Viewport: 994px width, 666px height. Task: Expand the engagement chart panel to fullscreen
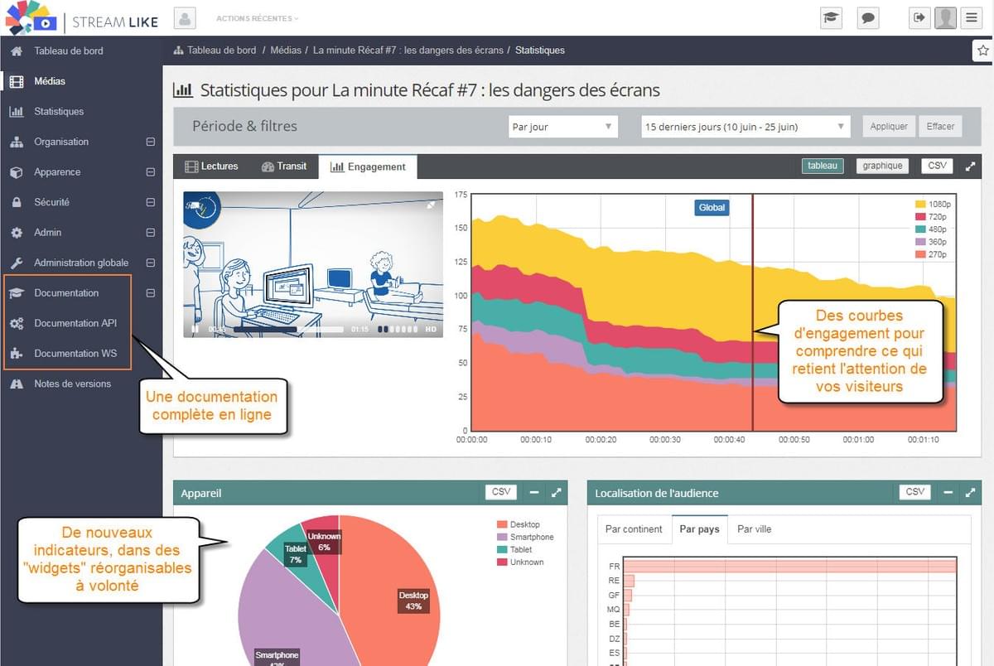pos(971,166)
